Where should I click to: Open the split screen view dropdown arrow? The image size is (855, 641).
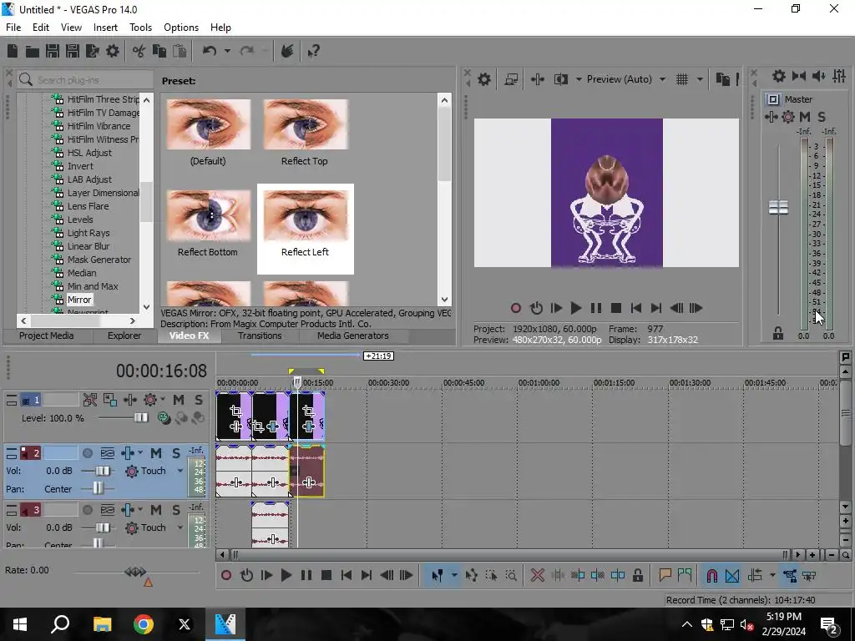click(579, 79)
